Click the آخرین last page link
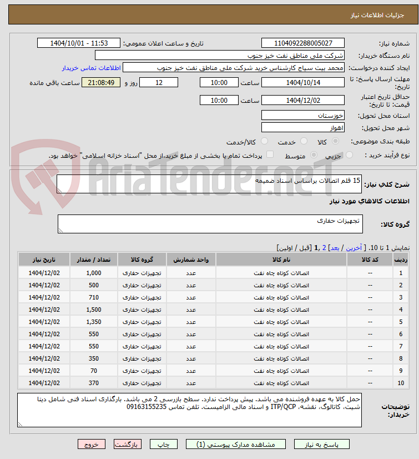This screenshot has height=459, width=419. [354, 248]
